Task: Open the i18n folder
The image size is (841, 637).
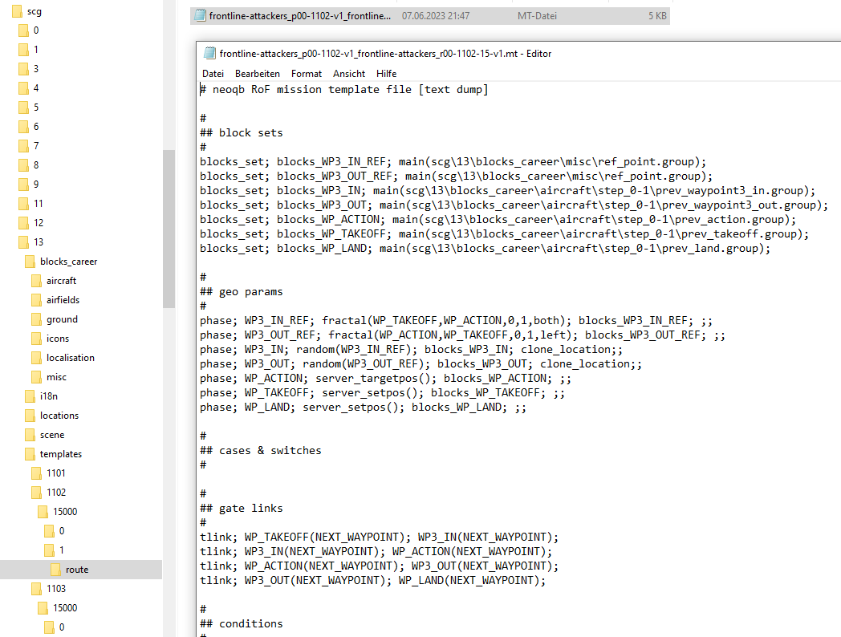Action: point(48,396)
